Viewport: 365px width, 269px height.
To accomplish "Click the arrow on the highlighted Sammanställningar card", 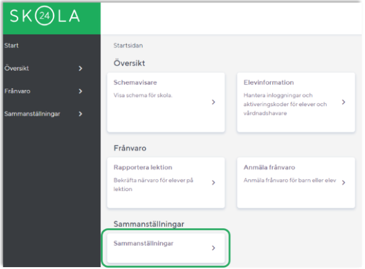I will click(x=213, y=248).
